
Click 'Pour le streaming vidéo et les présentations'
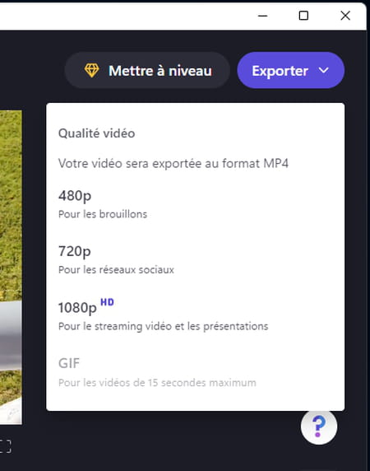pyautogui.click(x=163, y=326)
